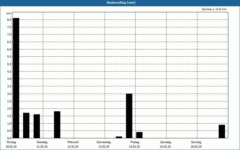Click the Freitag day label
Screen dimensions: 240x150
tap(135, 142)
